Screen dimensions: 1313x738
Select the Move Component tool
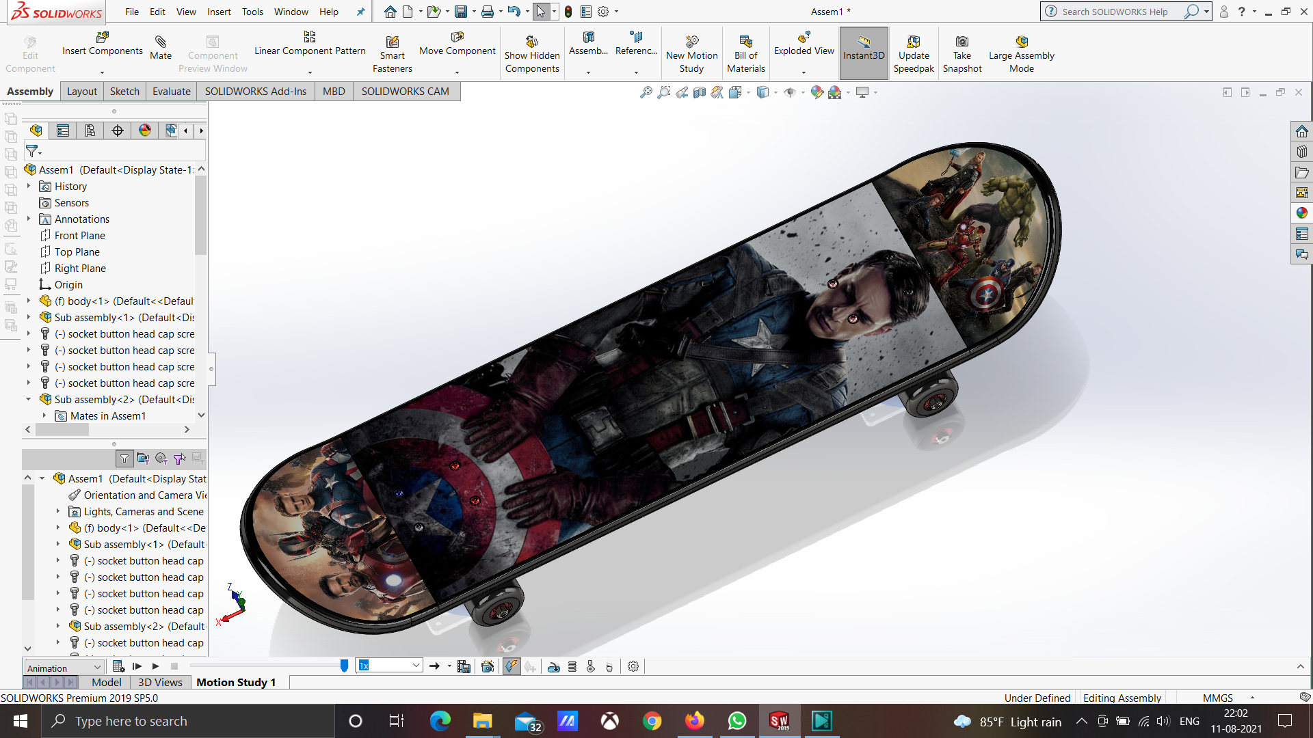[457, 43]
